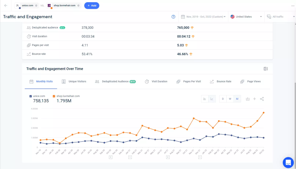Image resolution: width=296 pixels, height=169 pixels.
Task: Set granularity to Weekly (W)
Action: pyautogui.click(x=230, y=99)
